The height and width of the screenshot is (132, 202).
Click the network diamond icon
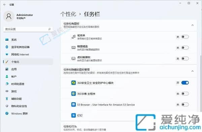pyautogui.click(x=7, y=54)
